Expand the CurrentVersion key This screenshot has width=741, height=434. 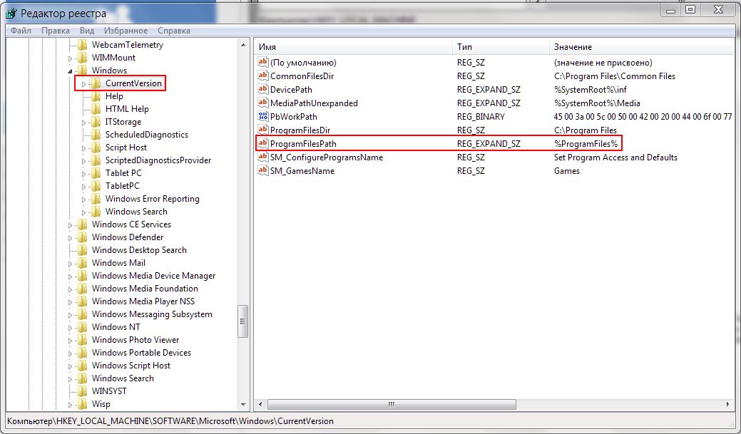click(x=83, y=84)
